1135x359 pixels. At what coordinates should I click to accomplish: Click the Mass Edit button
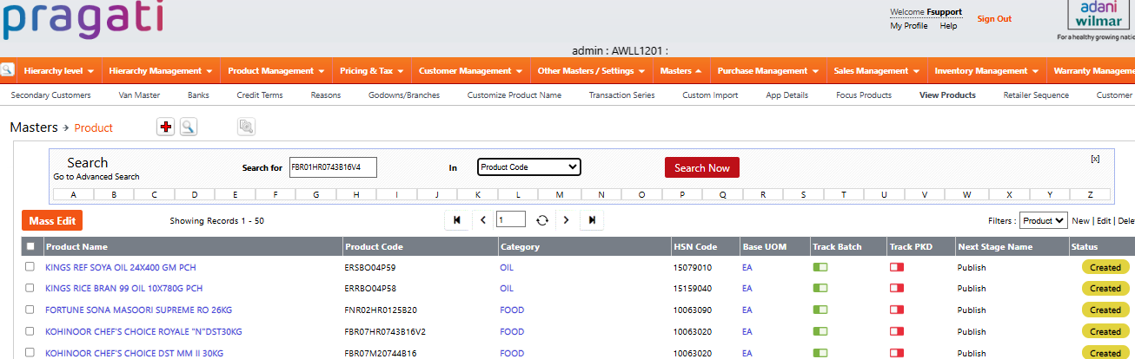[52, 220]
